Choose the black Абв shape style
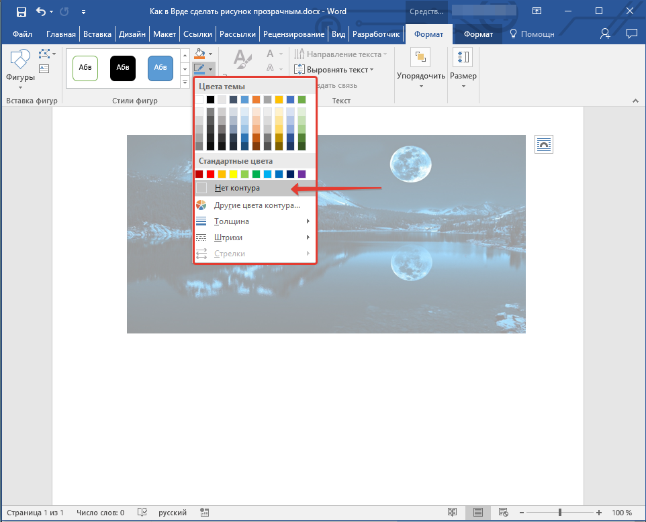Image resolution: width=646 pixels, height=522 pixels. 123,68
